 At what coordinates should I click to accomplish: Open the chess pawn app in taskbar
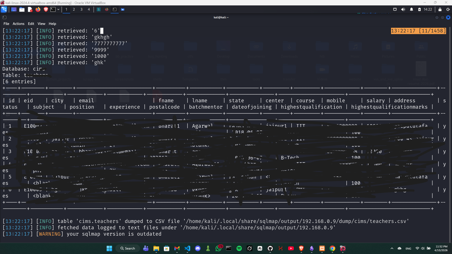[x=208, y=248]
